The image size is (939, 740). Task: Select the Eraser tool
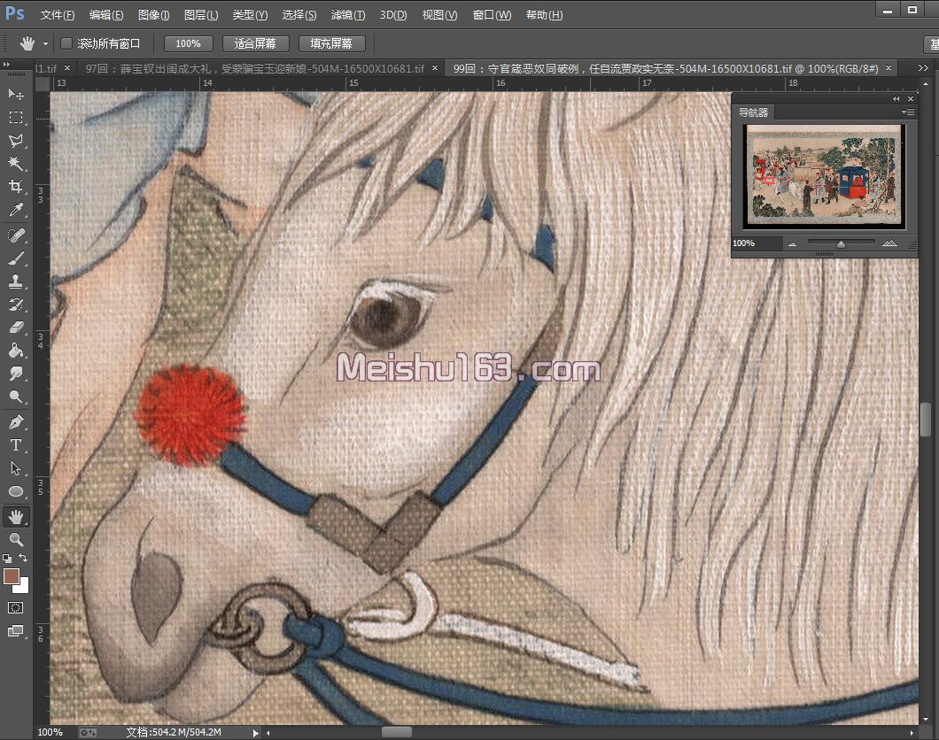point(16,328)
